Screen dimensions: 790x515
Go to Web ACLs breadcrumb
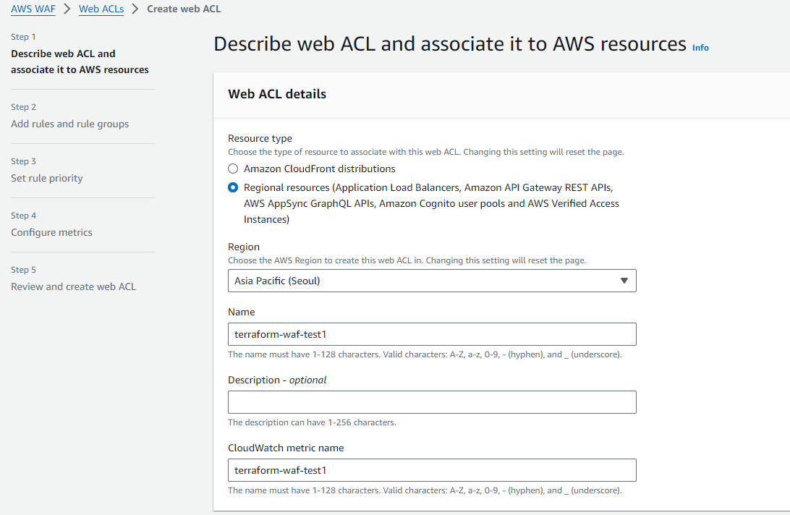tap(101, 9)
